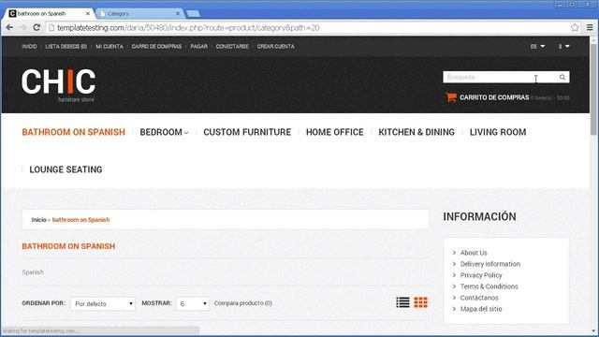This screenshot has height=337, width=599.
Task: Close the 'Category' browser tab
Action: point(178,13)
